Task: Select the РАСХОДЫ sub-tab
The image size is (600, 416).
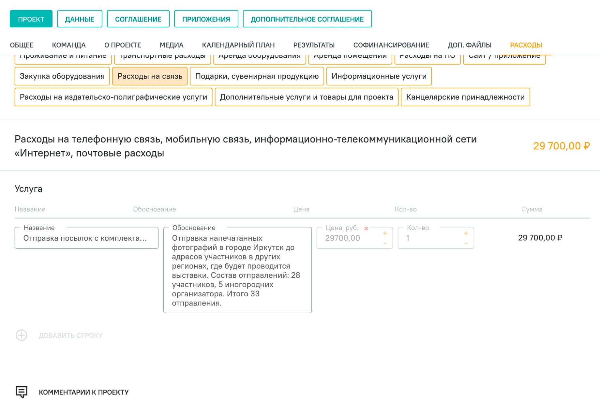Action: point(526,45)
